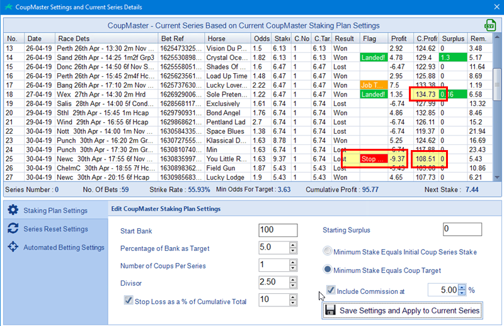Viewport: 504px width, 326px height.
Task: Export the series to CSV icon
Action: point(490,25)
